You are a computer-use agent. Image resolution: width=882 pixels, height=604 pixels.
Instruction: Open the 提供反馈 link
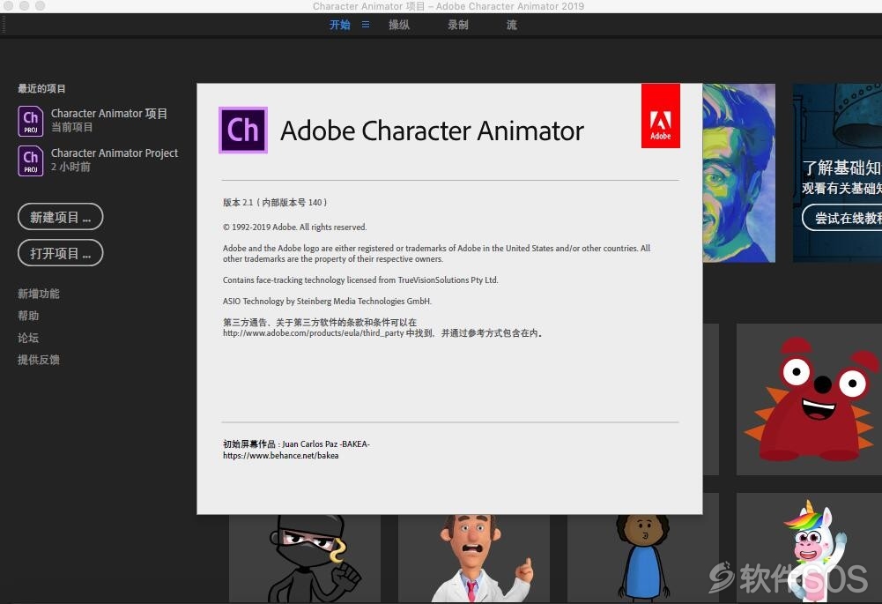tap(38, 360)
